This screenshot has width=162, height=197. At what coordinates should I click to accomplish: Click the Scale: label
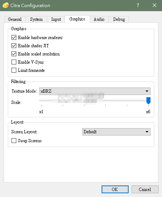16,102
